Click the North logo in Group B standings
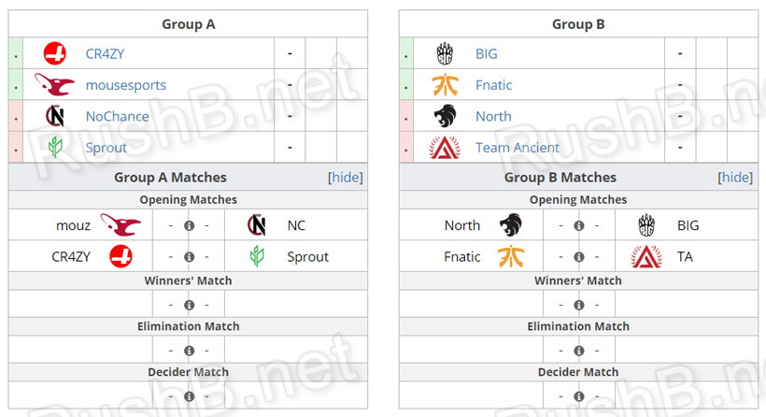The image size is (766, 417). [445, 116]
